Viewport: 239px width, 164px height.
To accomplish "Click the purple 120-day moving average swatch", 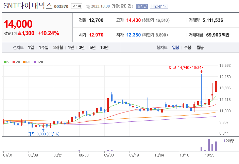I will pyautogui.click(x=35, y=62).
